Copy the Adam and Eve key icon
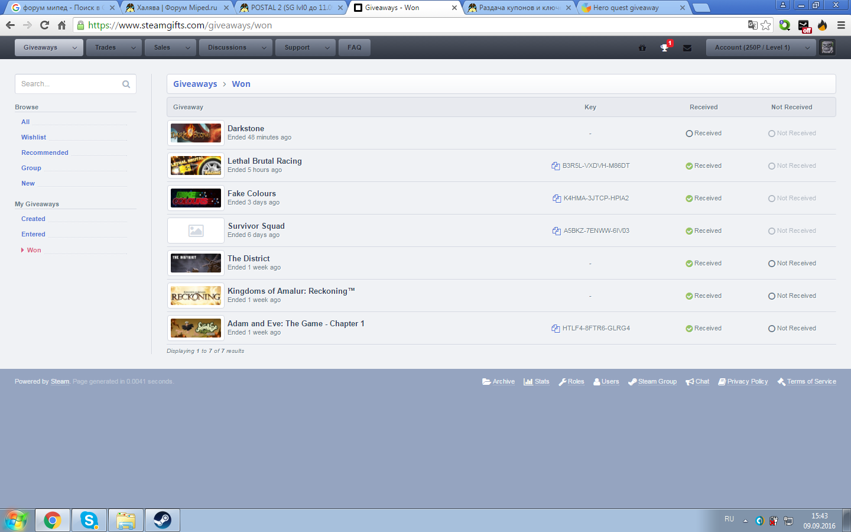The height and width of the screenshot is (532, 851). click(x=556, y=329)
